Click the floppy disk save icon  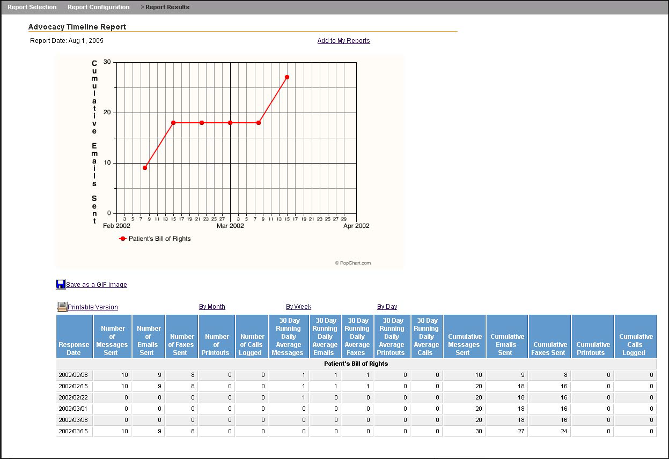61,284
